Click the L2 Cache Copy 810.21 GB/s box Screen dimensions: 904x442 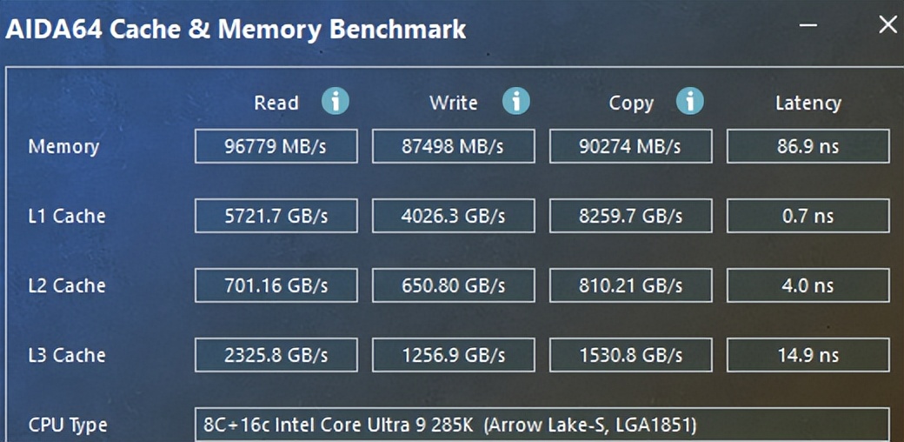630,285
